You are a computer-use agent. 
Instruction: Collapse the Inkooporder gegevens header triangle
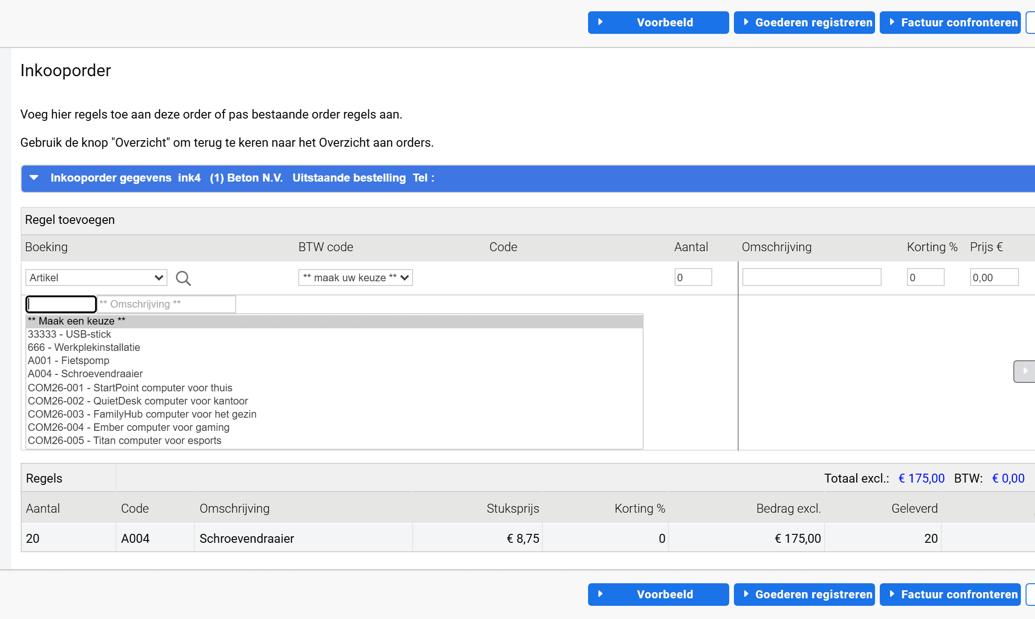pos(34,178)
